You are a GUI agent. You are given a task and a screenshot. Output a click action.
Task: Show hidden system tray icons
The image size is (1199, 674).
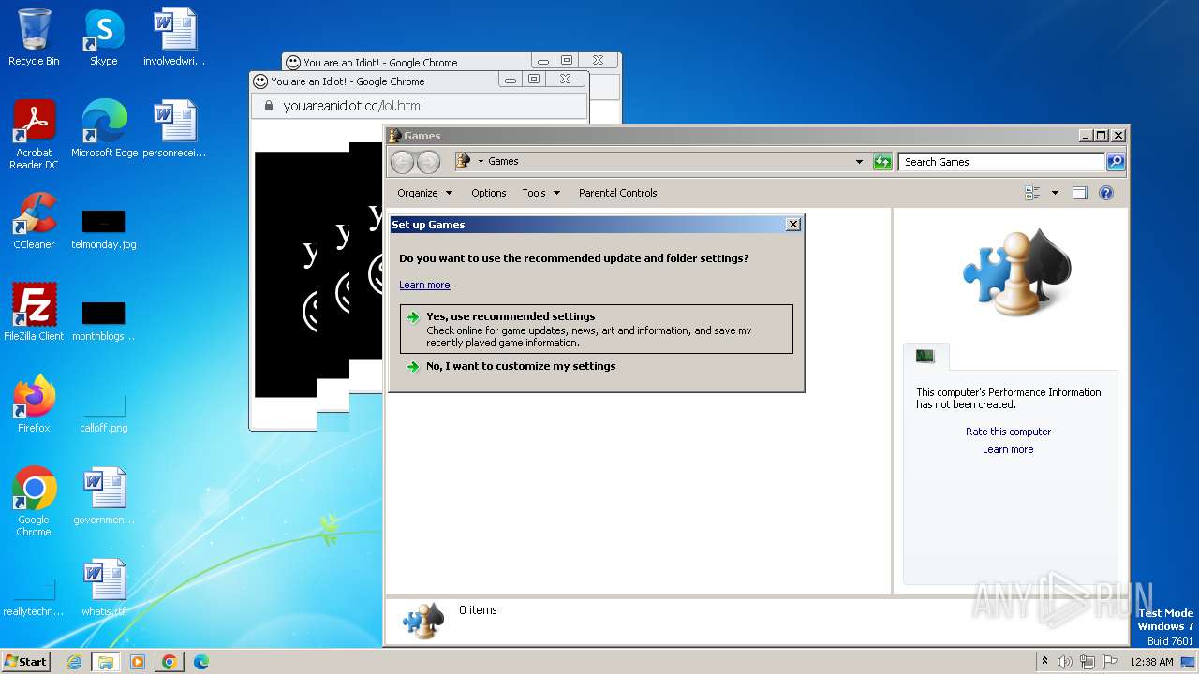coord(1044,661)
